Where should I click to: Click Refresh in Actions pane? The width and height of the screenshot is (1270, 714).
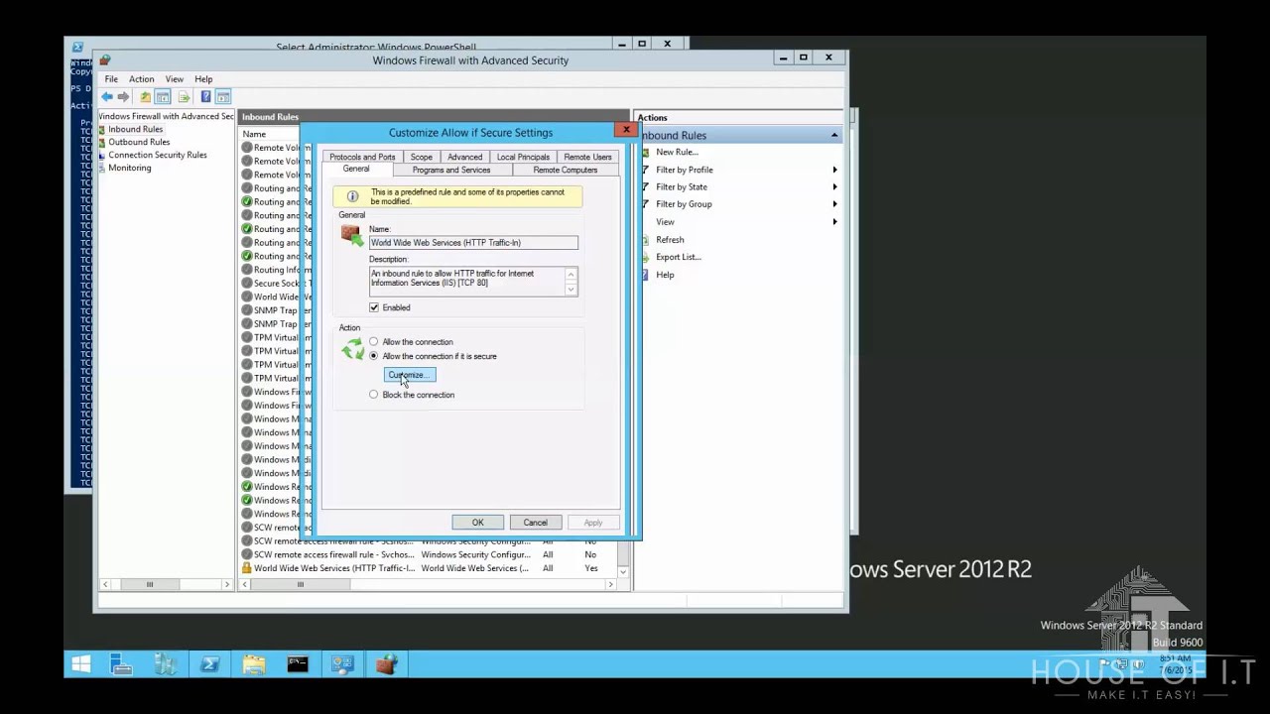[x=670, y=239]
